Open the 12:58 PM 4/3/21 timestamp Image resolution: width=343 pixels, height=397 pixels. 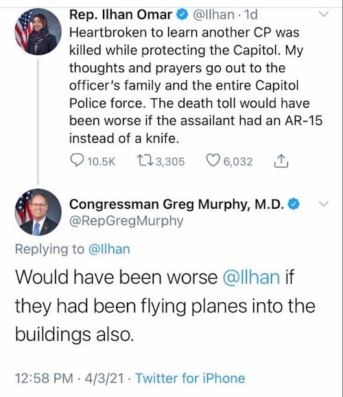[69, 378]
